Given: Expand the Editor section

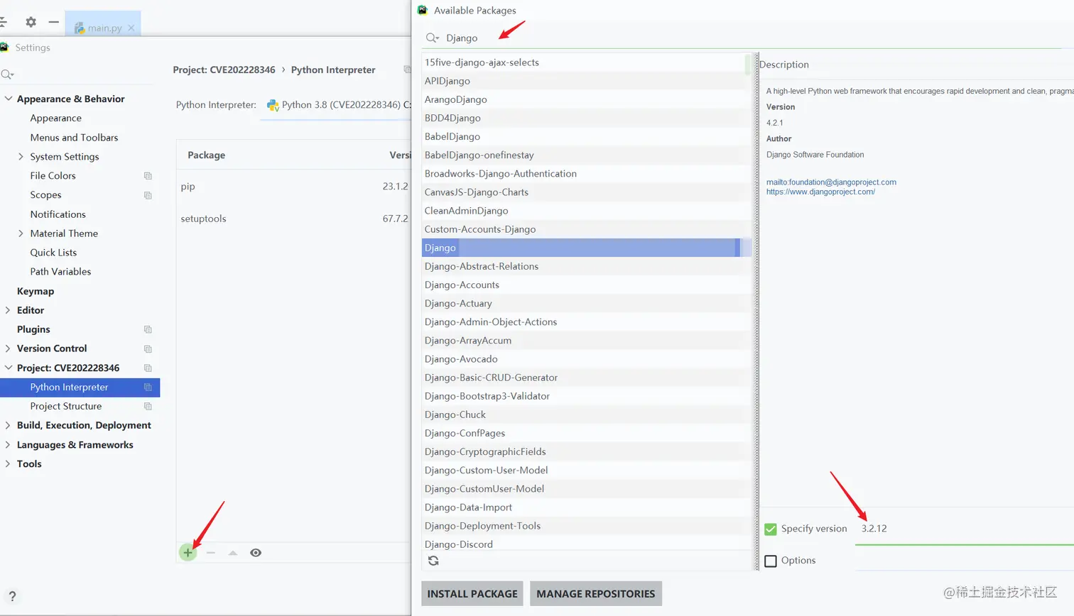Looking at the screenshot, I should click(x=8, y=310).
